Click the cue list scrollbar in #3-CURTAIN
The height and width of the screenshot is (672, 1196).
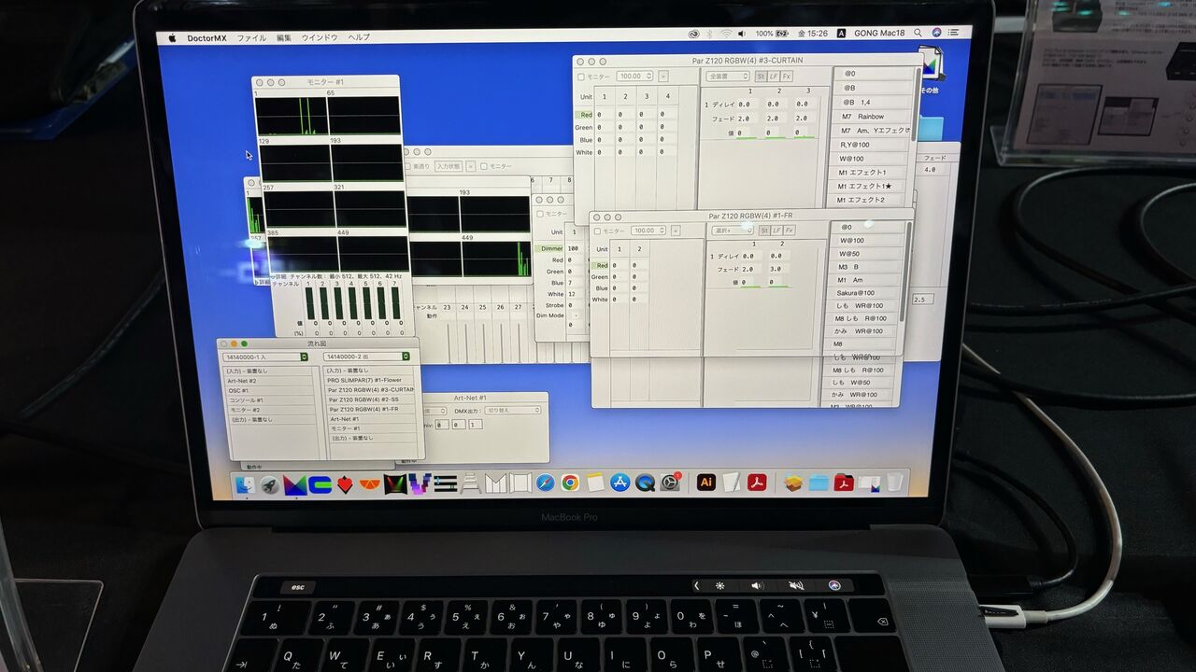pos(914,105)
